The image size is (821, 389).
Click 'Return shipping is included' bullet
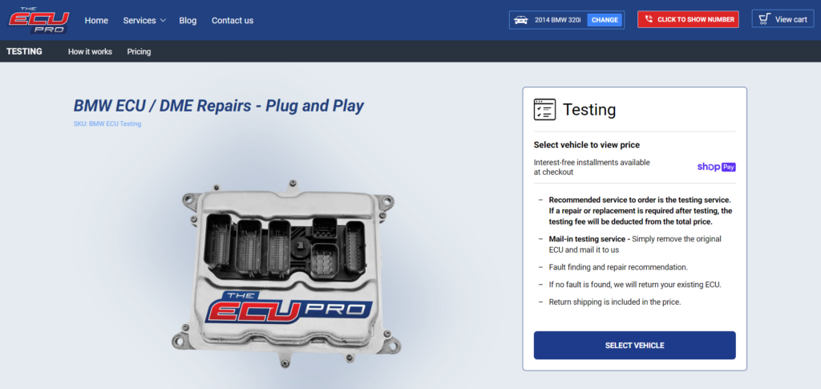(615, 302)
